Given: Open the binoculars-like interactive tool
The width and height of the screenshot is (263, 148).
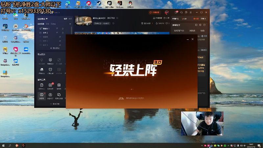Looking at the screenshot, I should (x=42, y=71).
